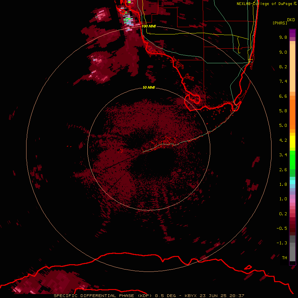Click the 20:37 timestamp in the caption
Image resolution: width=298 pixels, height=298 pixels.
click(x=237, y=296)
